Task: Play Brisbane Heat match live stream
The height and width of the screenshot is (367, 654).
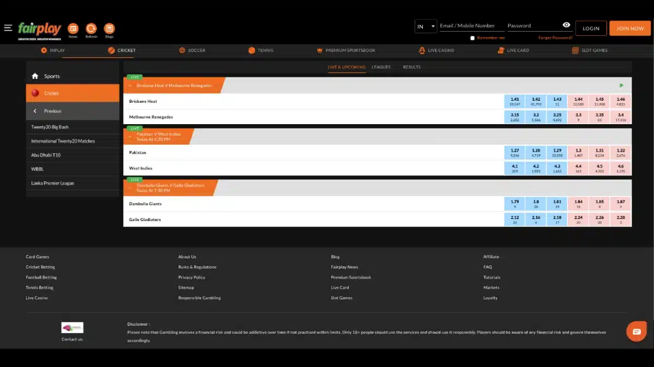Action: [621, 85]
